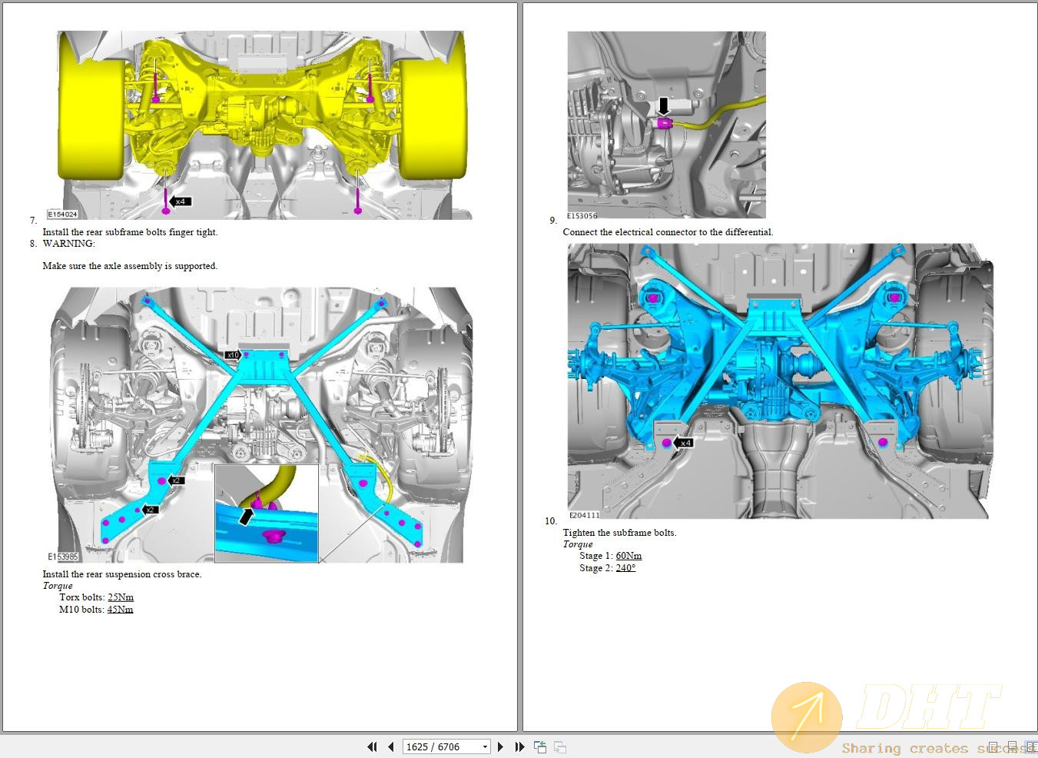Click the 60Nm Stage 1 torque link
The height and width of the screenshot is (758, 1038).
(x=628, y=556)
